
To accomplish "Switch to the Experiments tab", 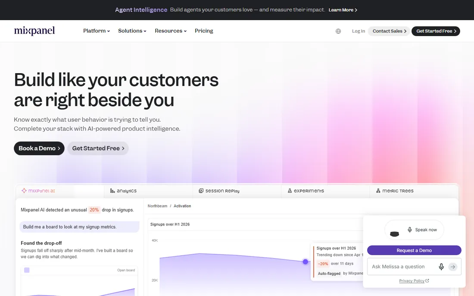I will click(325, 191).
